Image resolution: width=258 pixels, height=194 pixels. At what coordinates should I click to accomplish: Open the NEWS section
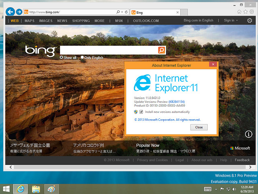pyautogui.click(x=62, y=21)
